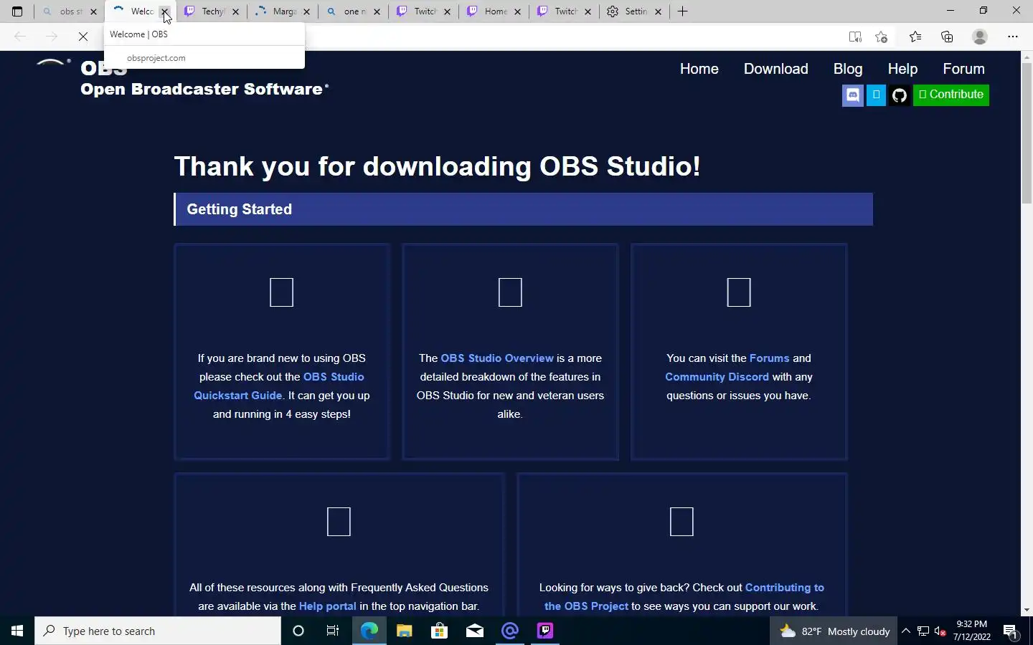This screenshot has width=1033, height=645.
Task: Follow the Forums link
Action: [x=769, y=358]
